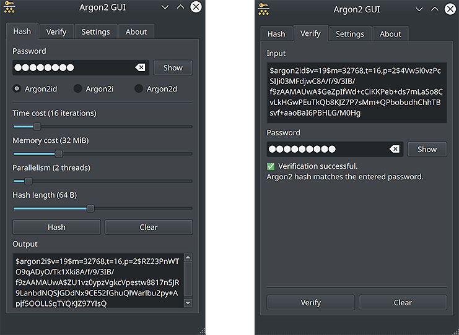
Task: Open About tab in right window
Action: [x=390, y=34]
